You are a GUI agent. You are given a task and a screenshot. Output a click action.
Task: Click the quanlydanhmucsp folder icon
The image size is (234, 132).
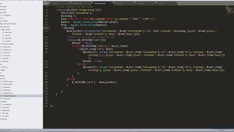[x=1, y=24]
